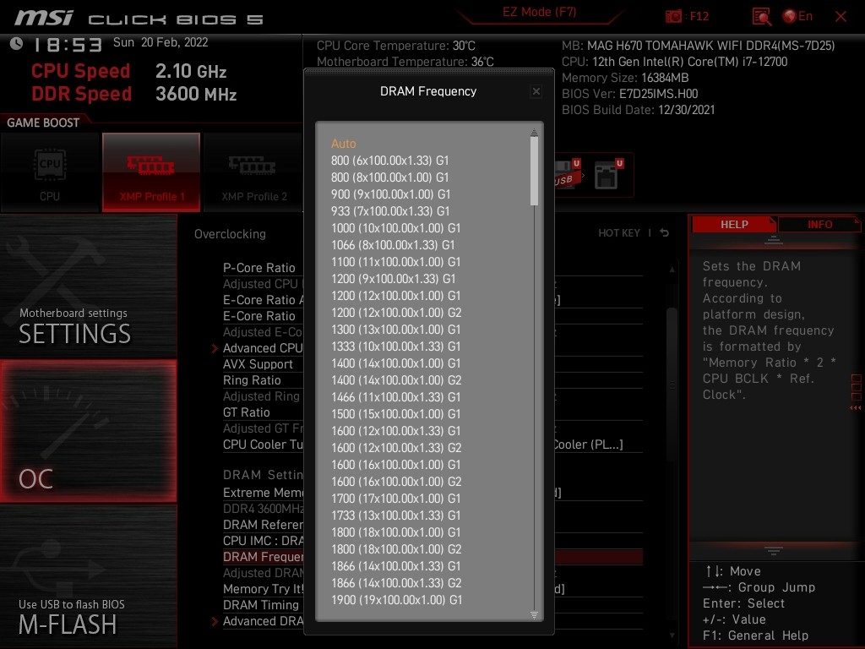Viewport: 865px width, 649px height.
Task: Click the floppy-style boot device icon
Action: pos(608,174)
